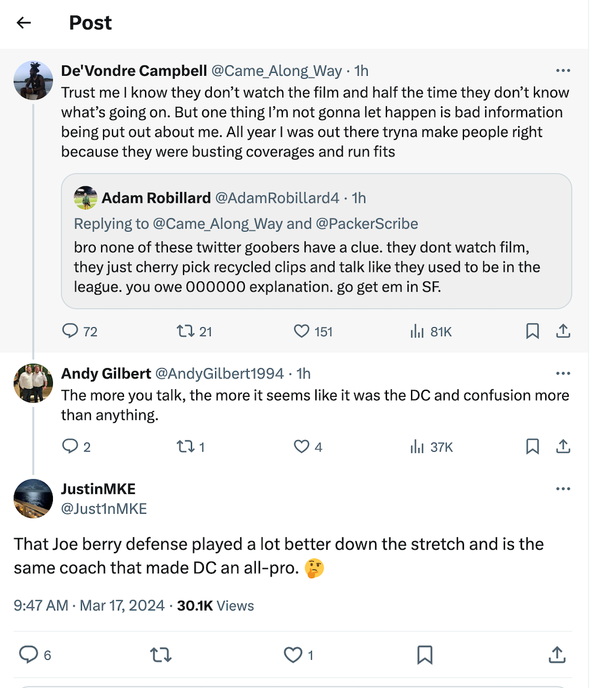The width and height of the screenshot is (591, 688).
Task: Open more options on De'Vondre Campbell's post
Action: (563, 71)
